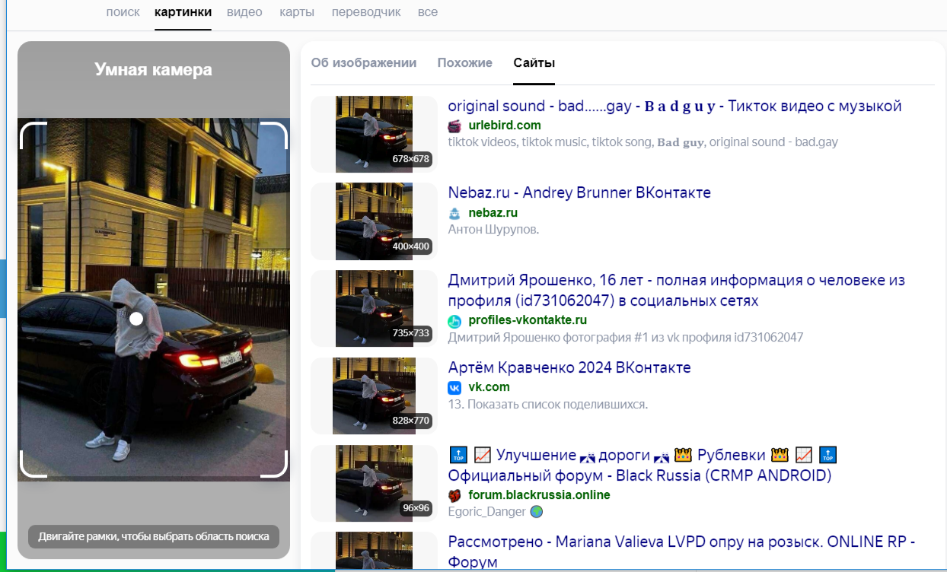The image size is (947, 572).
Task: Click the nebaz.ru favicon icon
Action: (454, 213)
